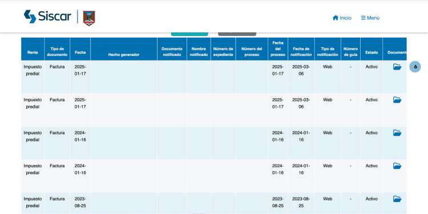Click the round badge numbered 6
Screen dimensions: 428x214
click(415, 67)
